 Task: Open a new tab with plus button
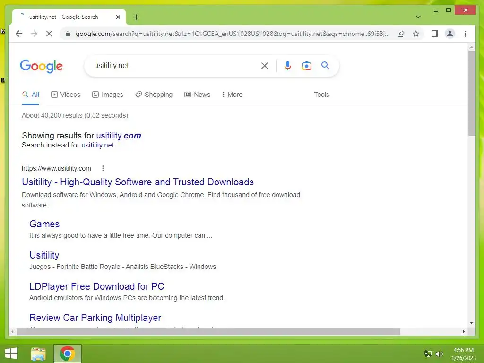click(136, 17)
